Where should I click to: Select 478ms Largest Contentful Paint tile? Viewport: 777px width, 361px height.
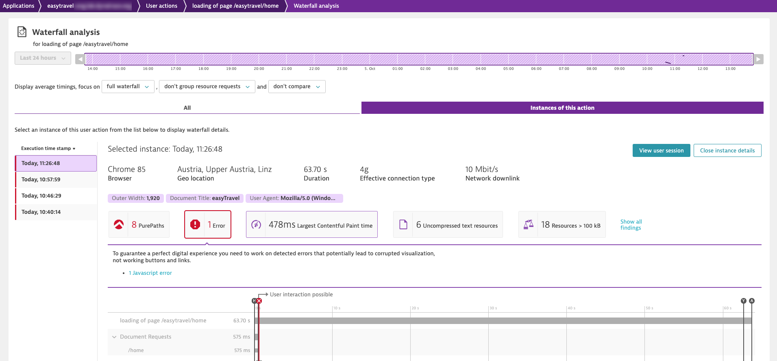tap(312, 224)
